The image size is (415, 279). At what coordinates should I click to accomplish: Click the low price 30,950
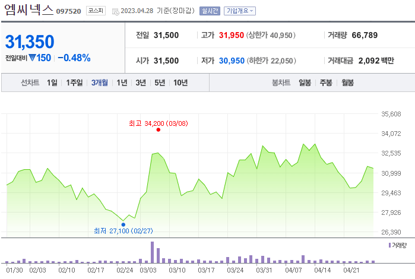[x=232, y=61]
